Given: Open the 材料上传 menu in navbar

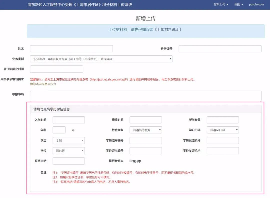Looking at the screenshot, I should (220, 4).
